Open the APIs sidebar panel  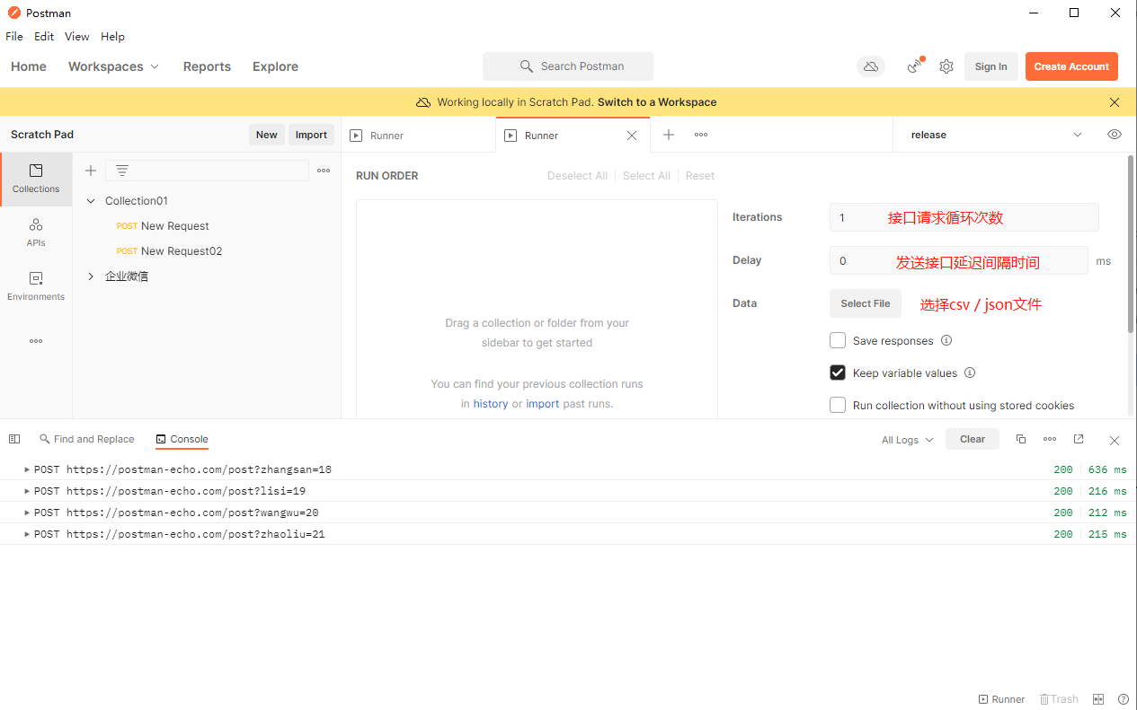click(36, 232)
